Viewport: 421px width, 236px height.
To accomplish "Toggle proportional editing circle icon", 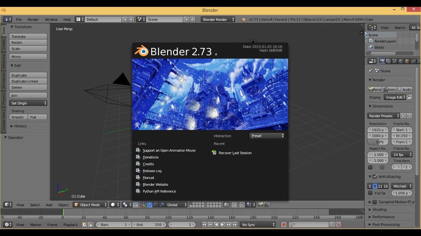I will 234,205.
